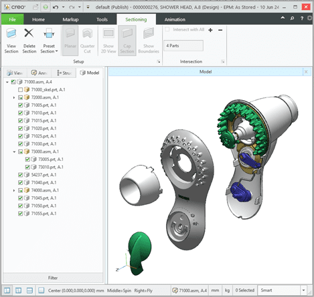
Task: Open the Preset Section dropdown
Action: pyautogui.click(x=49, y=40)
